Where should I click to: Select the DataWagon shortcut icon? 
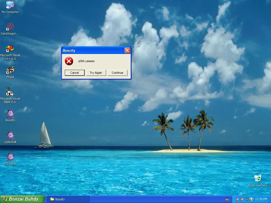[10, 27]
